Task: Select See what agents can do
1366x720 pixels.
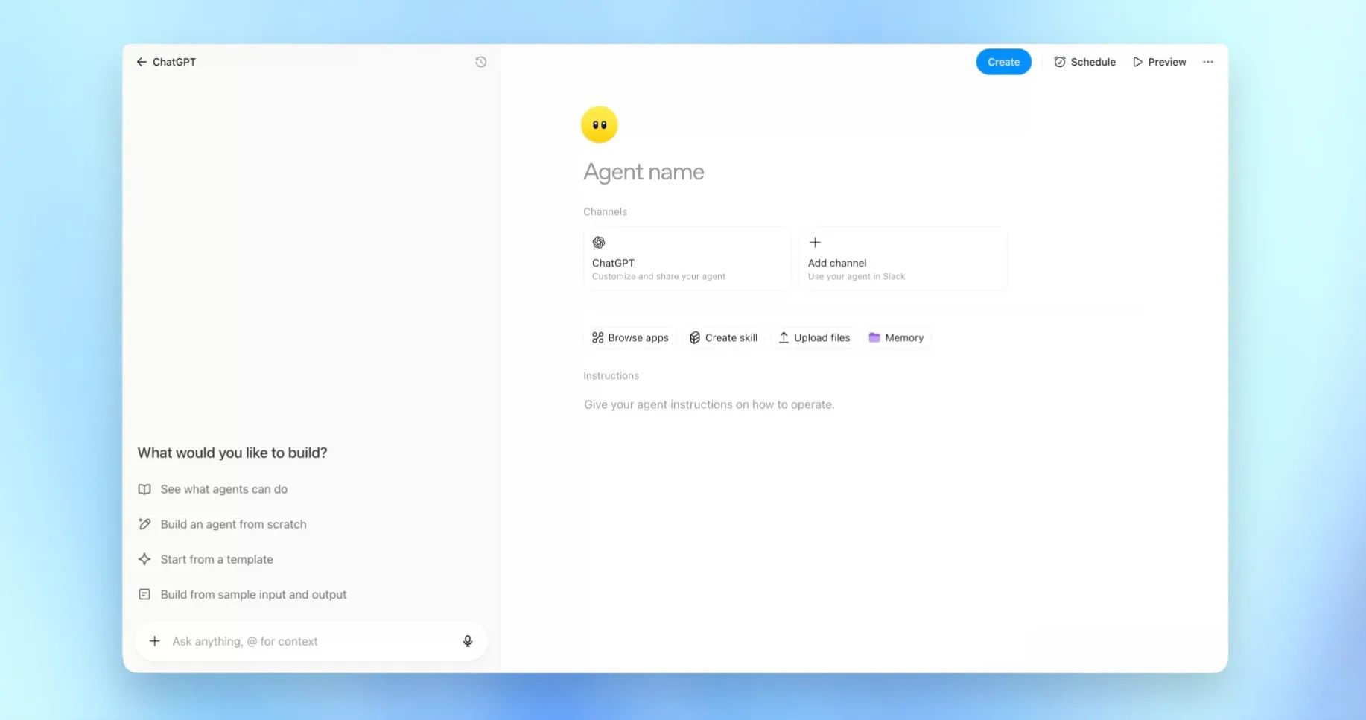Action: pyautogui.click(x=213, y=489)
